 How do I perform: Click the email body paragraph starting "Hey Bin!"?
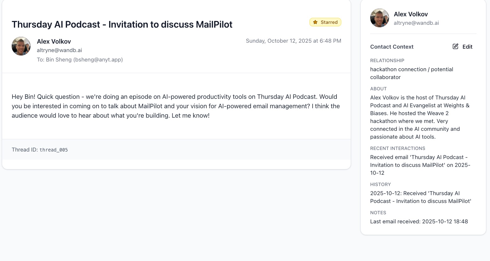click(175, 106)
